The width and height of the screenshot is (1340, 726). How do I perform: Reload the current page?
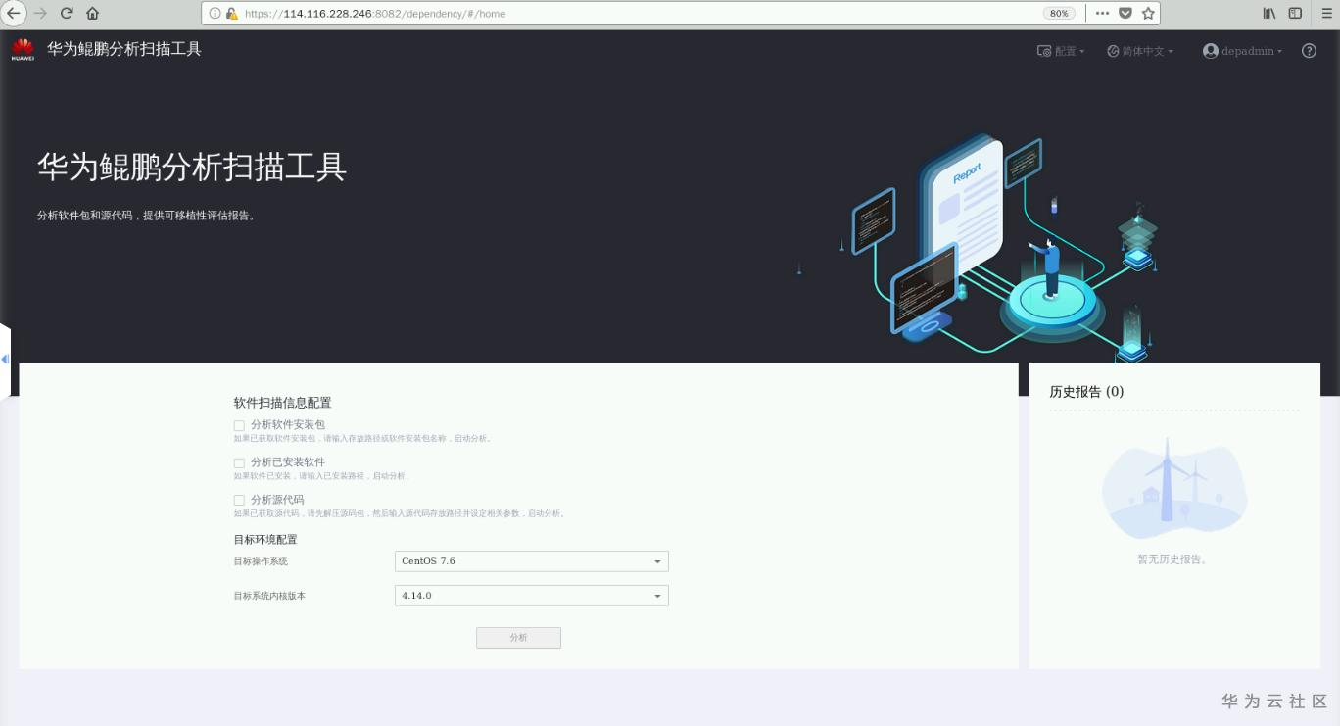pos(67,14)
